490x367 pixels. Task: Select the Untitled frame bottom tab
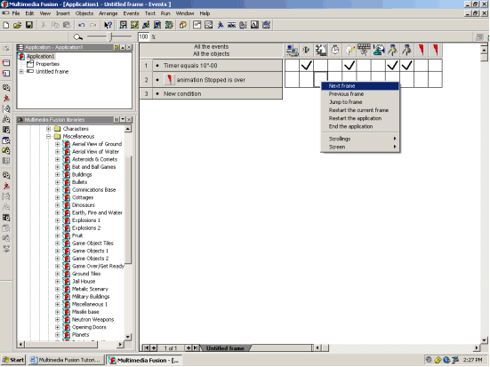click(x=225, y=348)
